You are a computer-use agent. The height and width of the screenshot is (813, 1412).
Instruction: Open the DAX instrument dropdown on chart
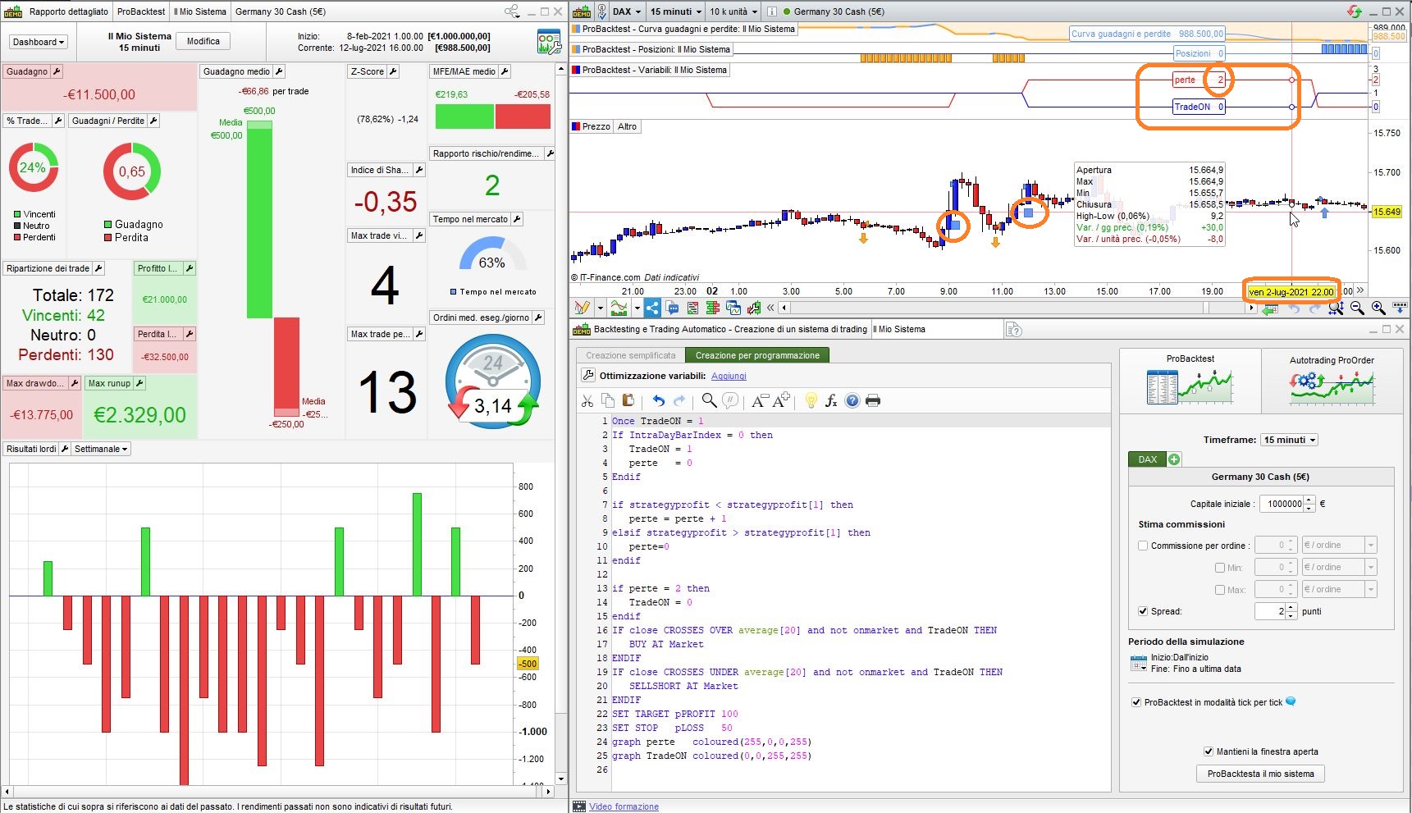(x=627, y=11)
